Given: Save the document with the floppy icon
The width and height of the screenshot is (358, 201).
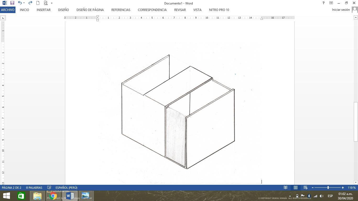Looking at the screenshot, I should point(12,3).
